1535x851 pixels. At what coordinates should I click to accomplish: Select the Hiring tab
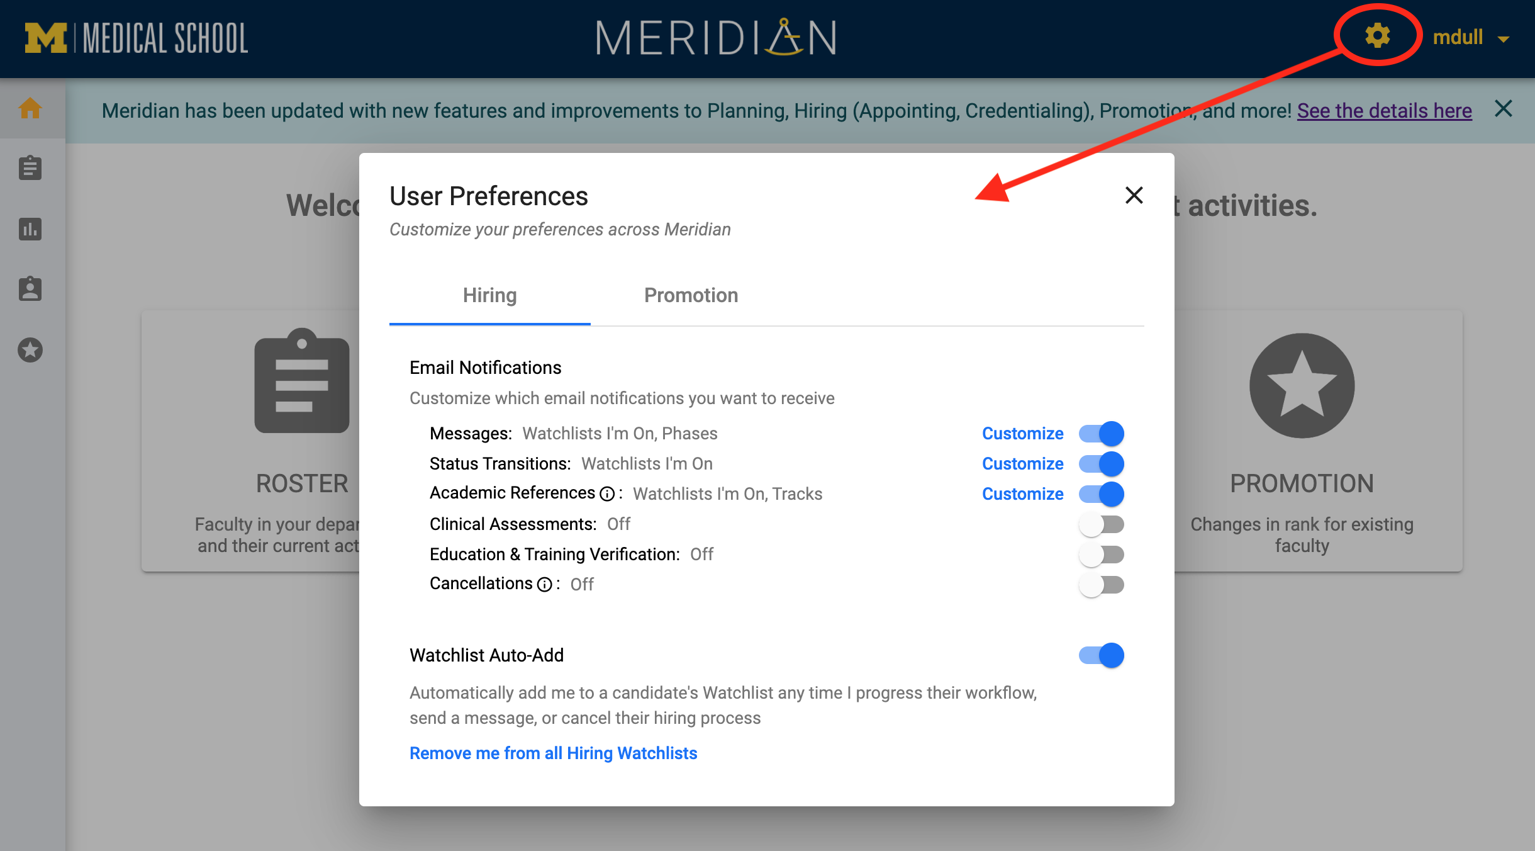click(489, 295)
